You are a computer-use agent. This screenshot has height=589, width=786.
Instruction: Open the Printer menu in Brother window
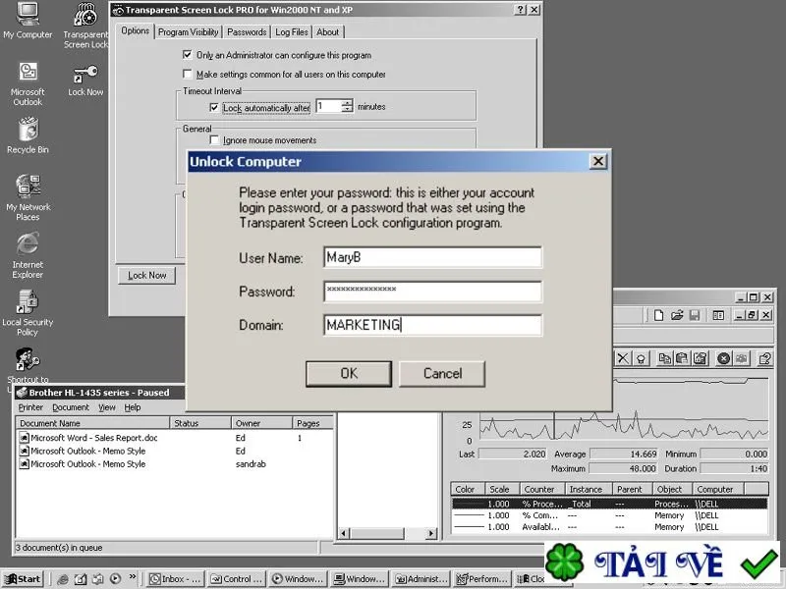point(30,407)
